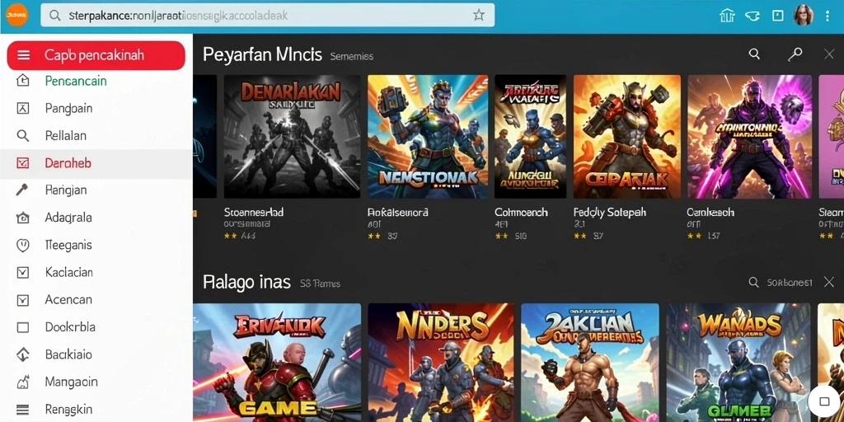
Task: Click the key icon in Peyarfan Mncis header
Action: (795, 54)
